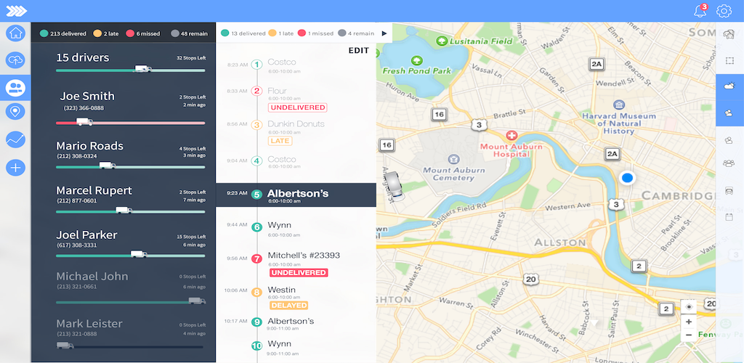Viewport: 744px width, 363px height.
Task: Zoom in the map
Action: coord(689,322)
